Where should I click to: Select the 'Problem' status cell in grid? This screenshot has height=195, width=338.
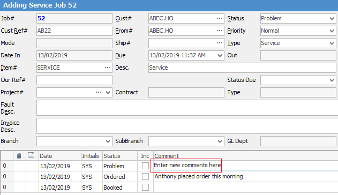(x=120, y=166)
